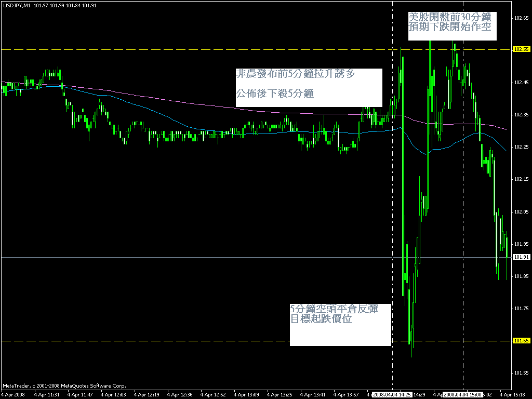The height and width of the screenshot is (399, 532).
Task: Click the 102.35 price axis value
Action: point(522,115)
